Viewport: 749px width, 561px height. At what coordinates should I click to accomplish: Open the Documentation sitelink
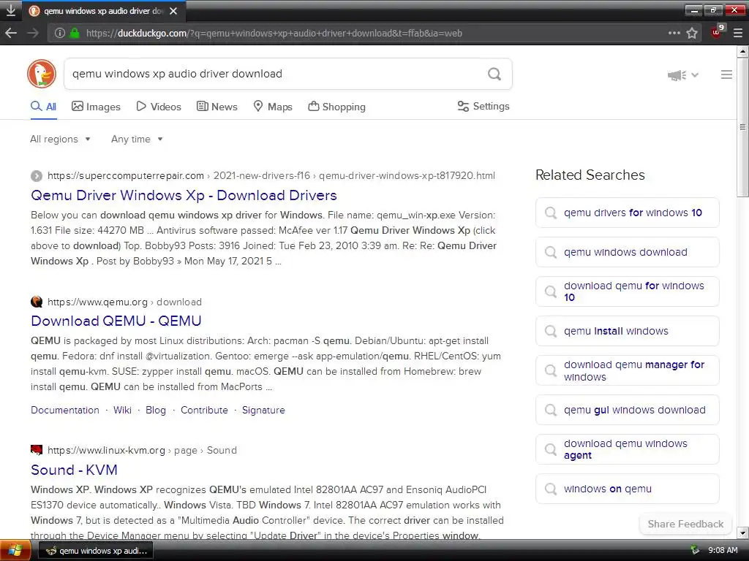tap(65, 411)
